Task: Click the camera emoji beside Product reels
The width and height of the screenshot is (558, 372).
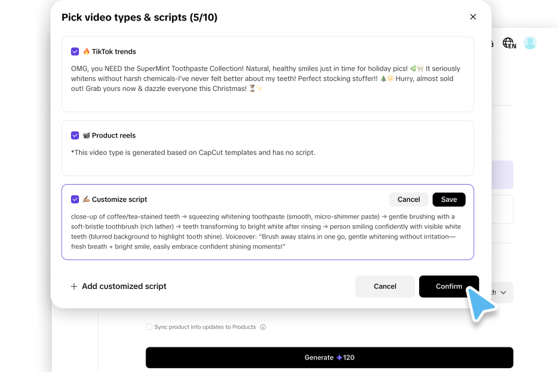Action: click(x=86, y=136)
